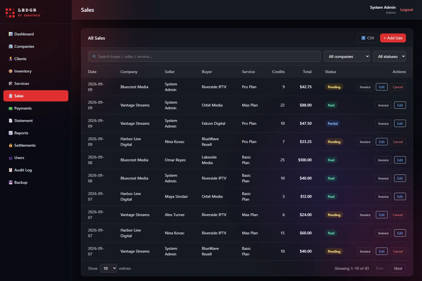Screen dimensions: 422x281
Task: Click the Settlements money bag icon
Action: (11, 145)
